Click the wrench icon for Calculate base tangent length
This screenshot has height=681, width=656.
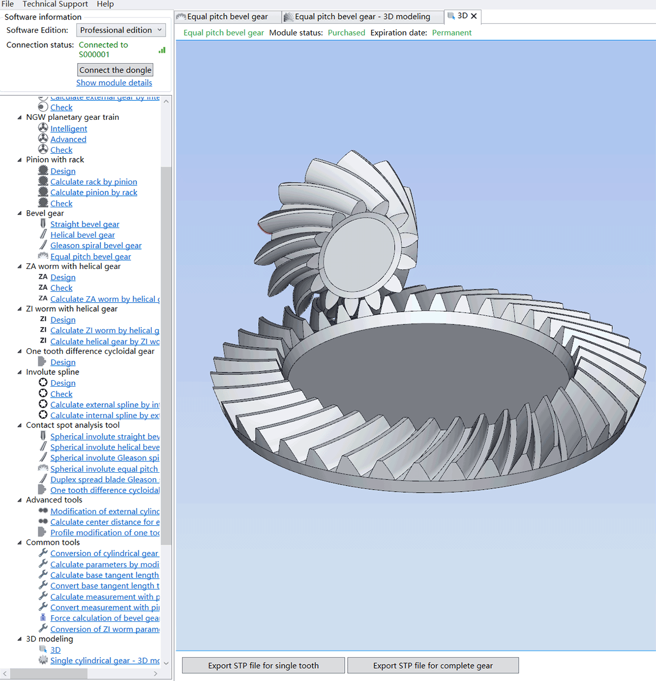click(43, 575)
